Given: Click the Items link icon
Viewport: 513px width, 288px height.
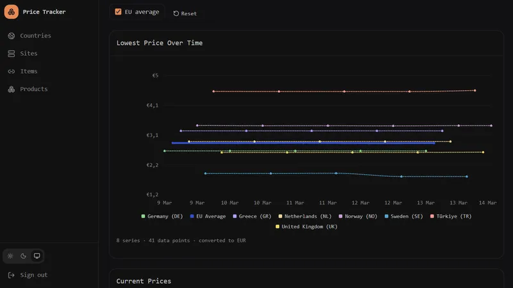Looking at the screenshot, I should [12, 71].
